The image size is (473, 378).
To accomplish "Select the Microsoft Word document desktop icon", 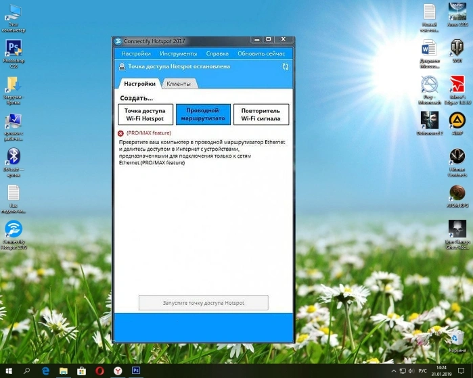I will [429, 54].
